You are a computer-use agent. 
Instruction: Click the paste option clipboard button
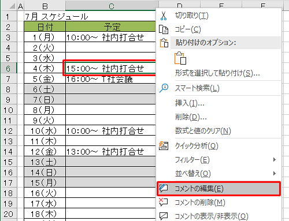(x=180, y=58)
